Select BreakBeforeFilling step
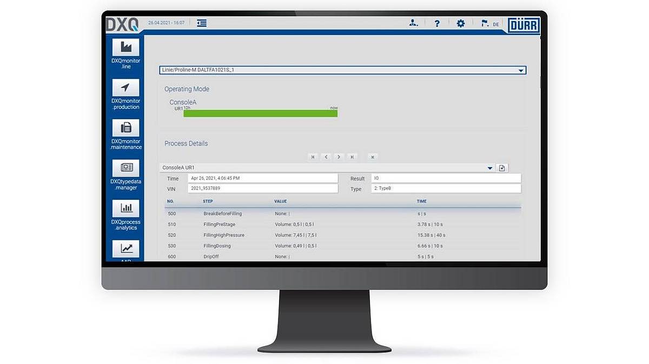 [223, 213]
